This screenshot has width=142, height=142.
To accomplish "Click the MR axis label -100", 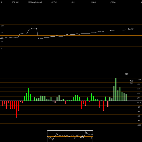I will pyautogui.click(x=139, y=125).
